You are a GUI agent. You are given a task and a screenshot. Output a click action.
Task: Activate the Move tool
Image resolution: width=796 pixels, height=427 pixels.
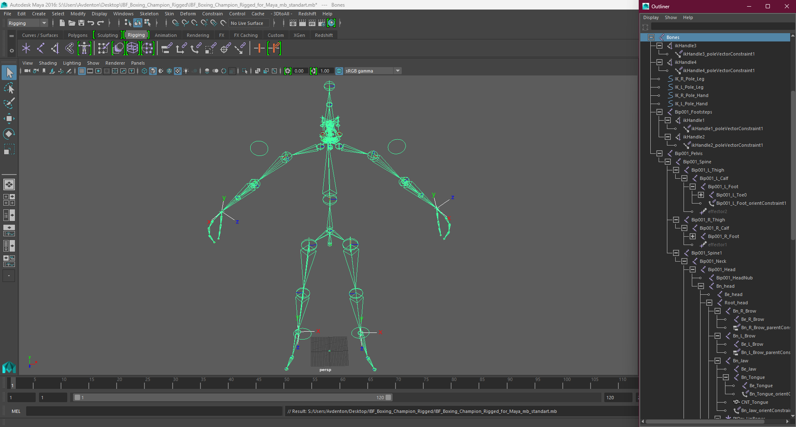tap(9, 119)
